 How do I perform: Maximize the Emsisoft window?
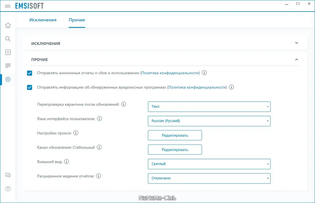click(298, 4)
